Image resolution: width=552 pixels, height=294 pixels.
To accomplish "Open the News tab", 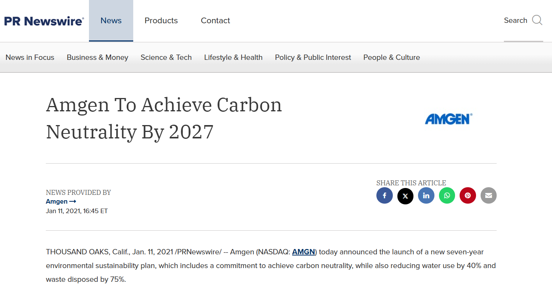I will [111, 21].
